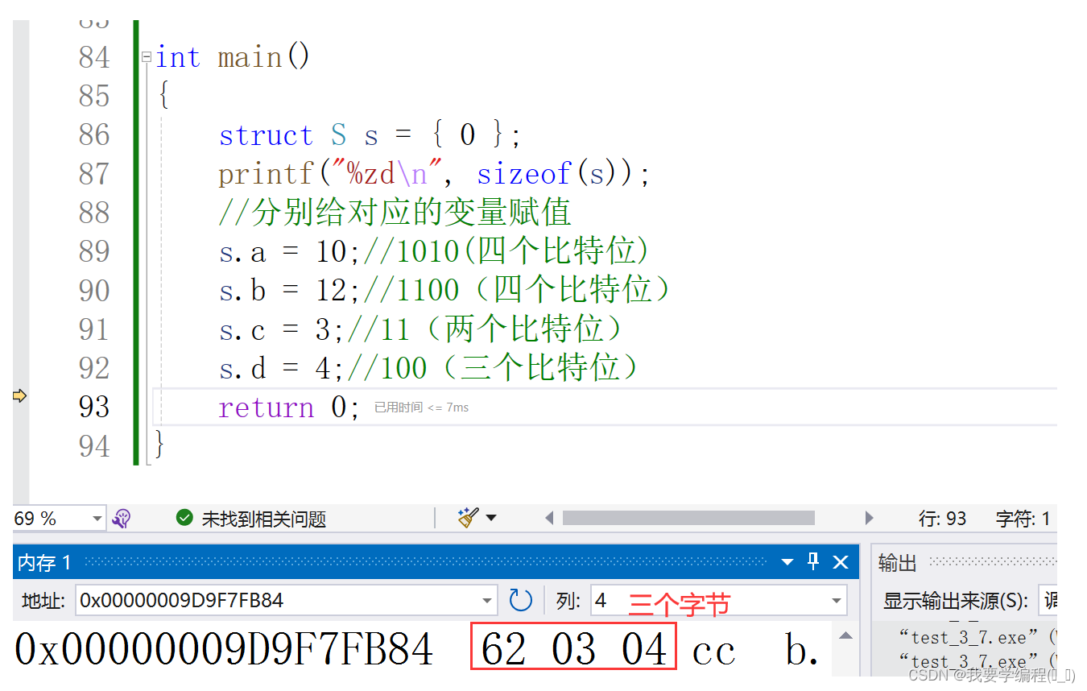Click the 行: 93 line indicator
Image resolution: width=1087 pixels, height=691 pixels.
(x=942, y=519)
